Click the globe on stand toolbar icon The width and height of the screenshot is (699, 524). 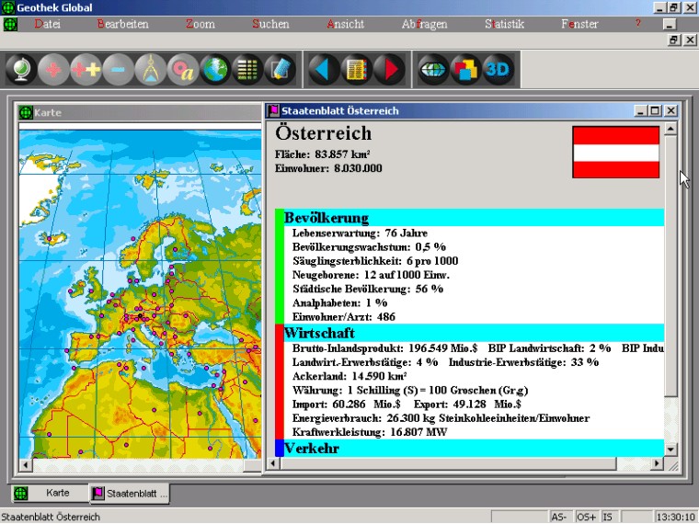pos(21,70)
